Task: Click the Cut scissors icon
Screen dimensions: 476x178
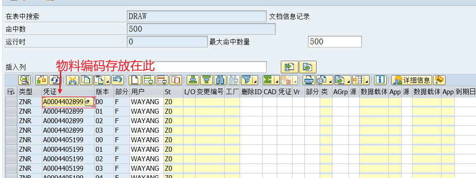Action: pos(72,80)
